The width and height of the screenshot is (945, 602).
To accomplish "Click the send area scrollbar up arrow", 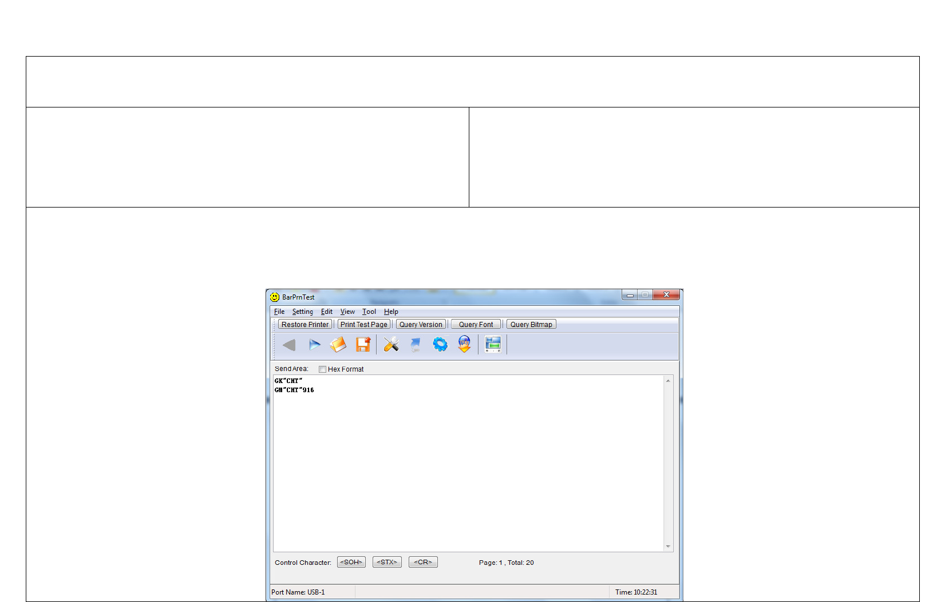I will click(668, 381).
